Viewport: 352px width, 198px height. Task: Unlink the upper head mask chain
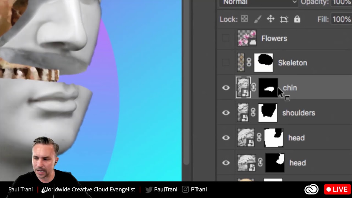[259, 137]
